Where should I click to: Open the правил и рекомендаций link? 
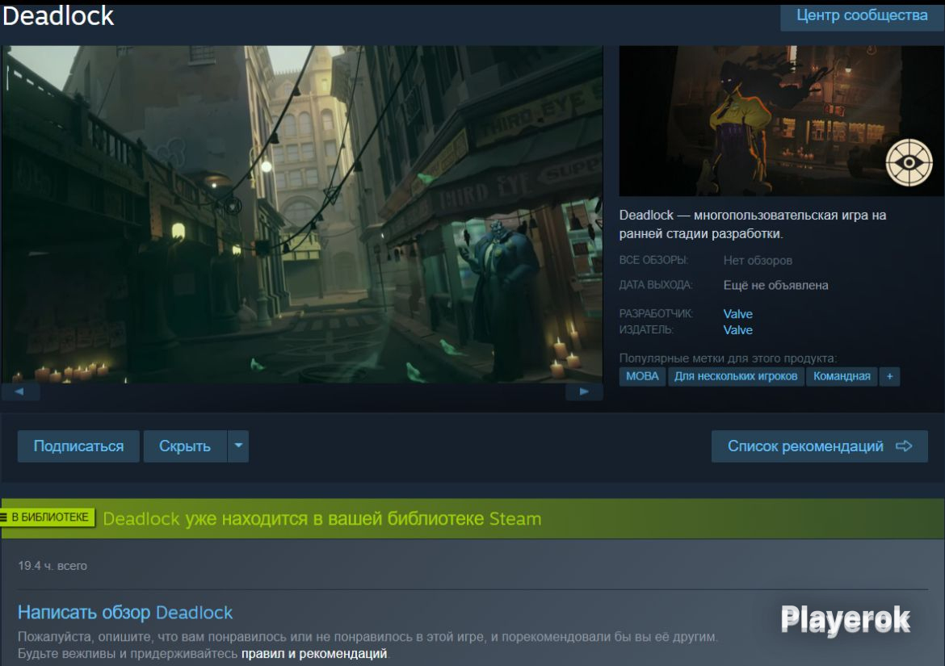point(314,653)
